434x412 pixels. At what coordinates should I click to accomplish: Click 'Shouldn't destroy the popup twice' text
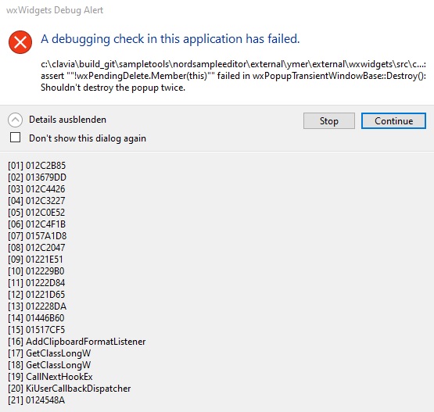click(113, 88)
